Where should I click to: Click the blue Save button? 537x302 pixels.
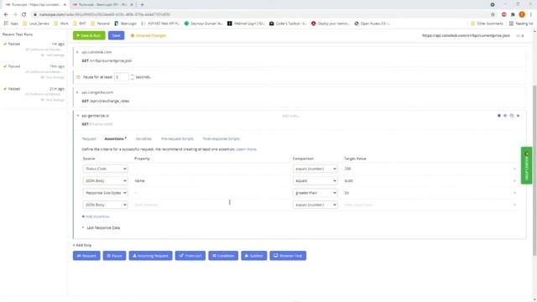(x=116, y=35)
